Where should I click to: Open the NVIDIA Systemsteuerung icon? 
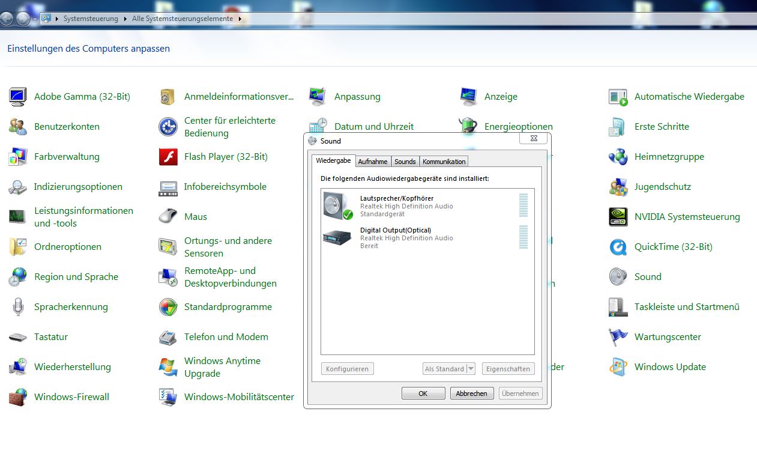tap(618, 217)
